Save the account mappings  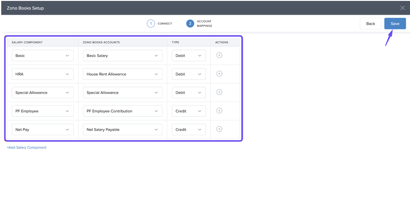pos(395,24)
